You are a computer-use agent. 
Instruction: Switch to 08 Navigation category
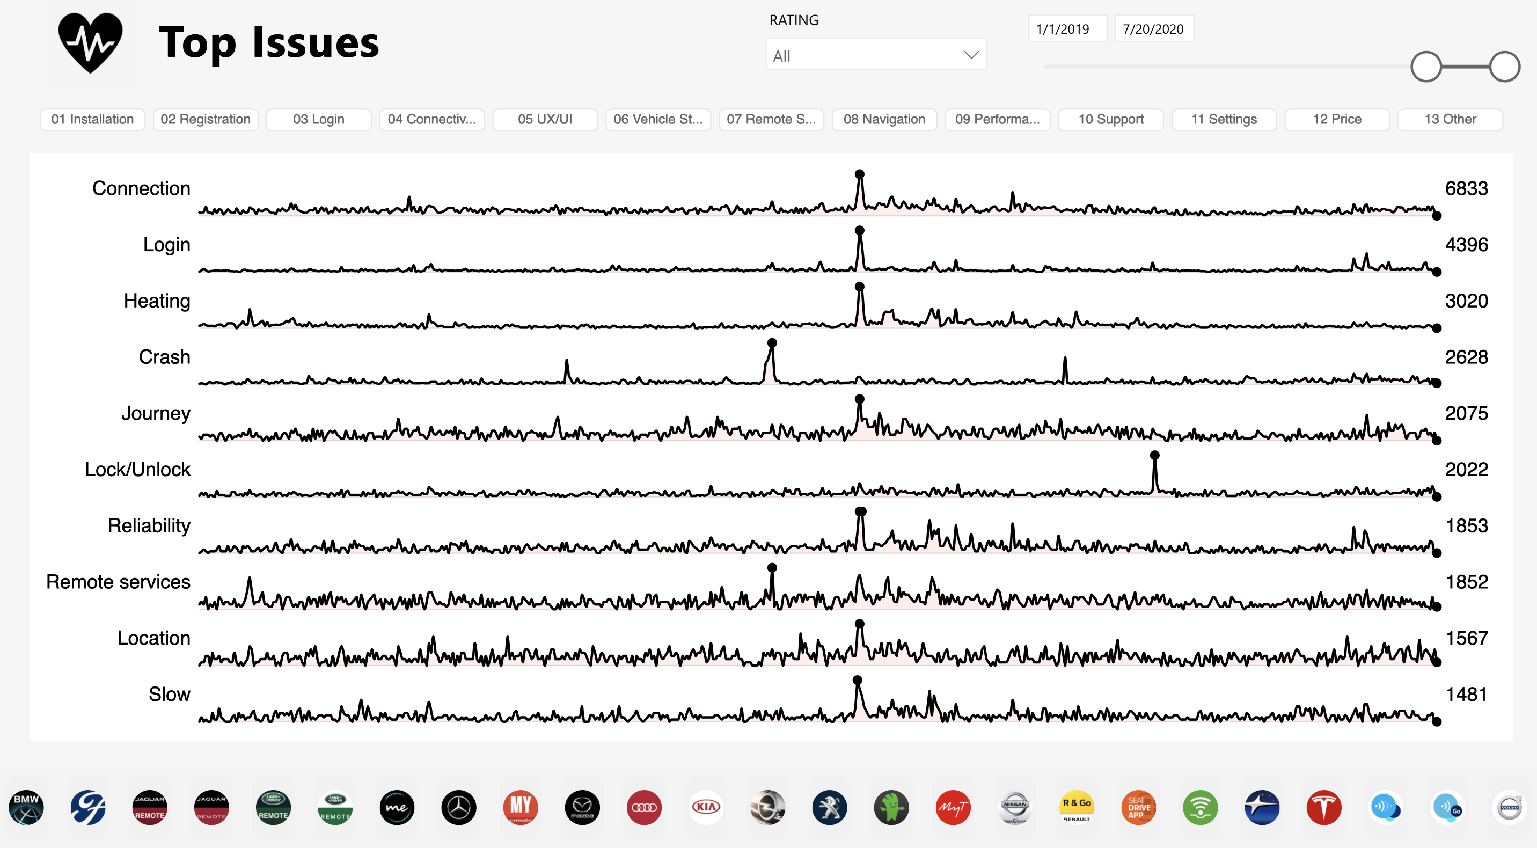884,119
